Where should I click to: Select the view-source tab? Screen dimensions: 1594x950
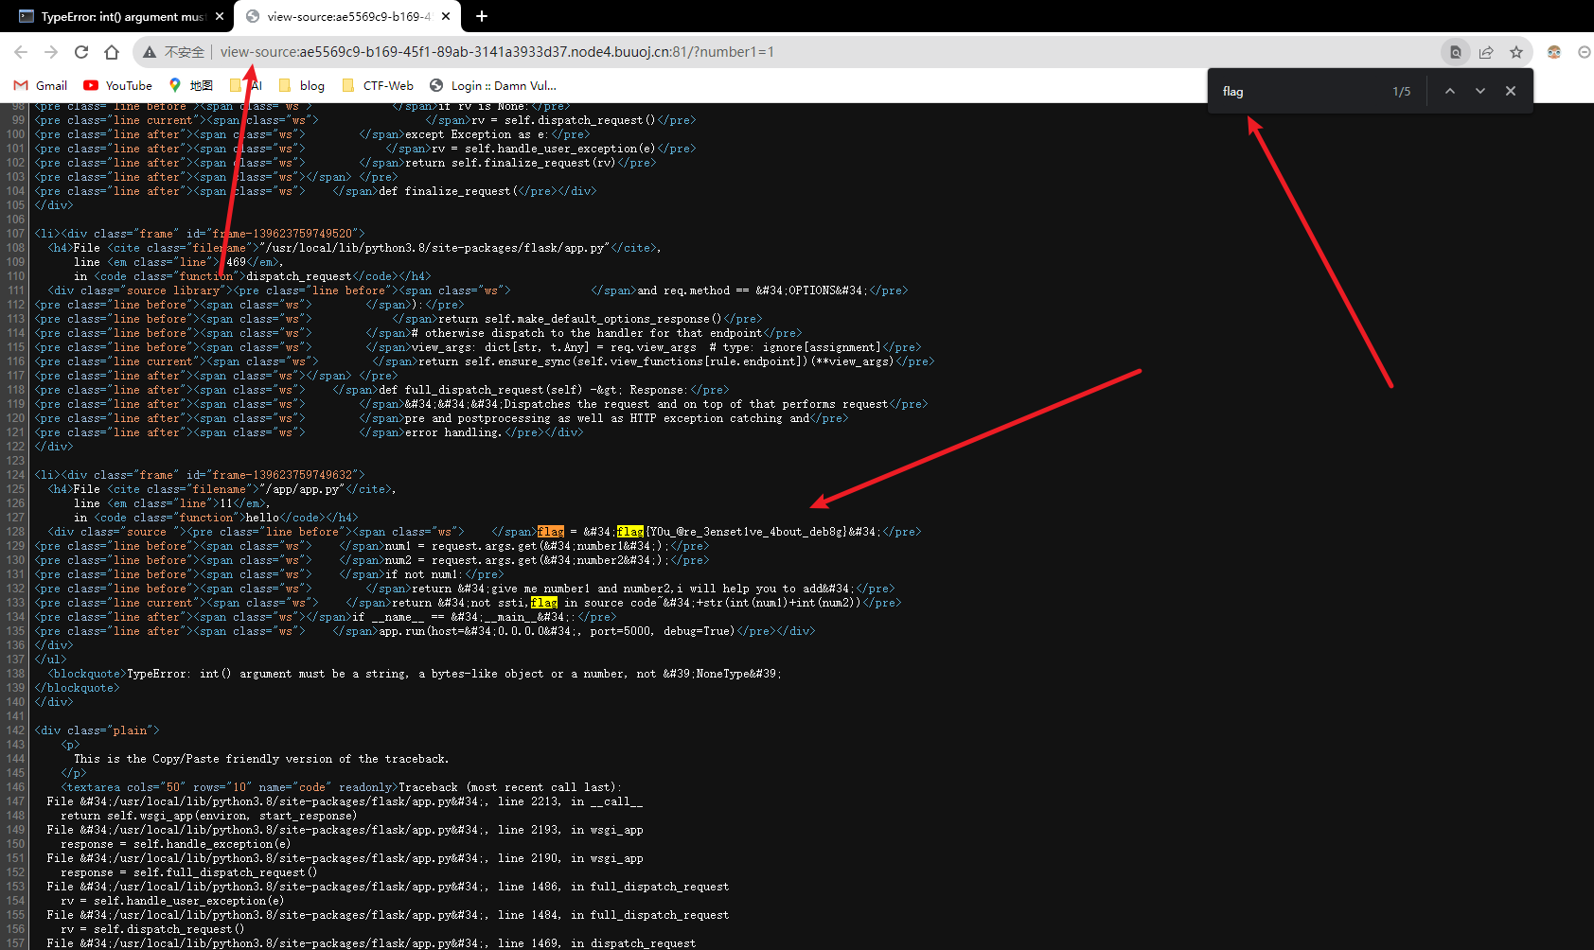pos(346,16)
